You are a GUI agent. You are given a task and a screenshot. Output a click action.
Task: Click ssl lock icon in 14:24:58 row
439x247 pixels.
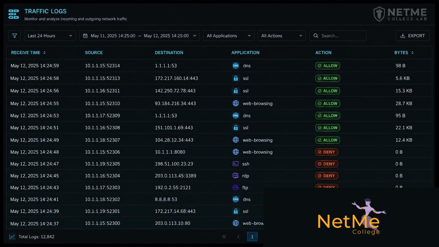(236, 78)
